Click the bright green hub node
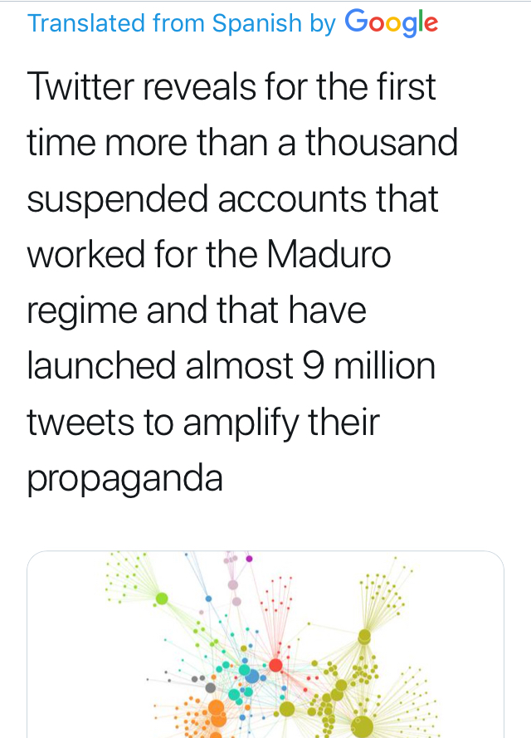This screenshot has height=738, width=531. click(x=162, y=599)
